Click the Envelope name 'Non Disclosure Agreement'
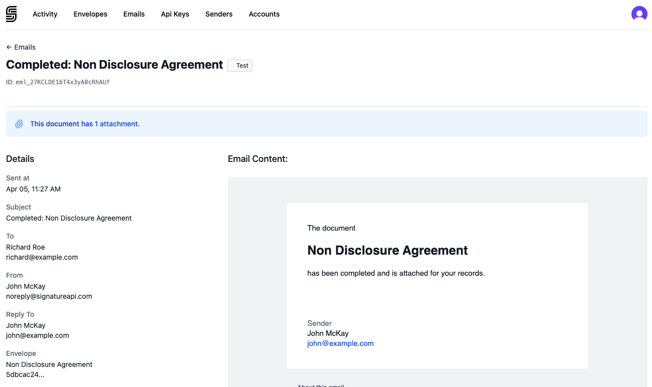 click(x=49, y=364)
